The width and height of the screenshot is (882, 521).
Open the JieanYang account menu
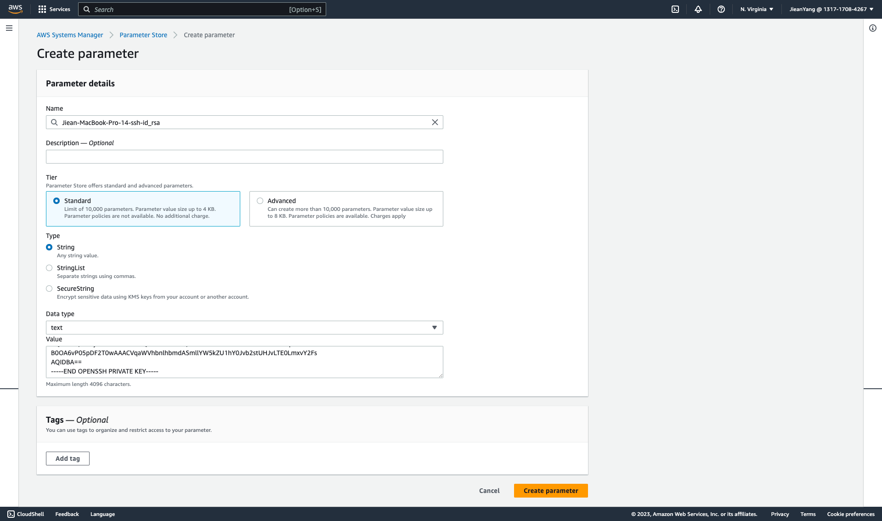[831, 9]
